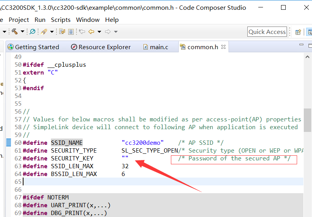Select the perspective button at toolbar end

pos(309,32)
